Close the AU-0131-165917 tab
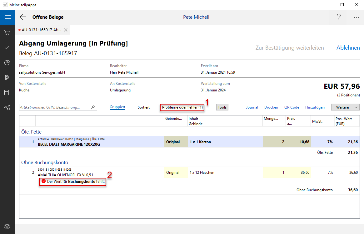 (66, 30)
